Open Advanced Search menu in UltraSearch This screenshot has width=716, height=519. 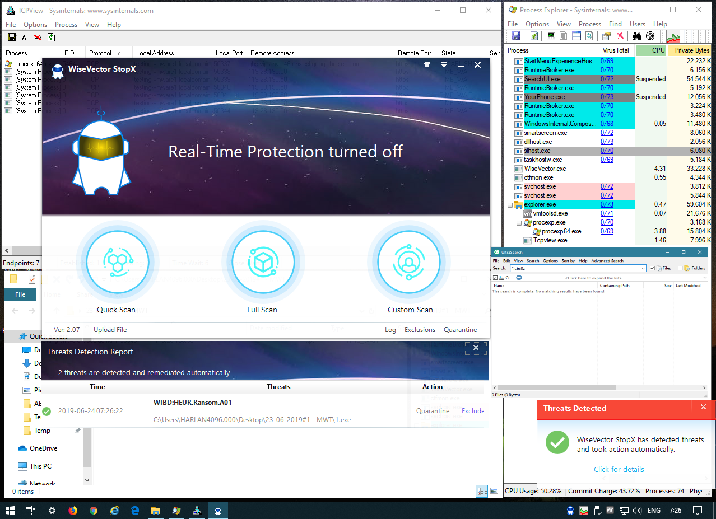point(607,261)
